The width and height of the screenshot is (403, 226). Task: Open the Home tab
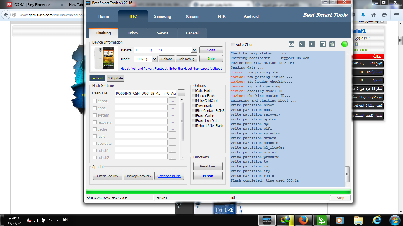tap(104, 16)
